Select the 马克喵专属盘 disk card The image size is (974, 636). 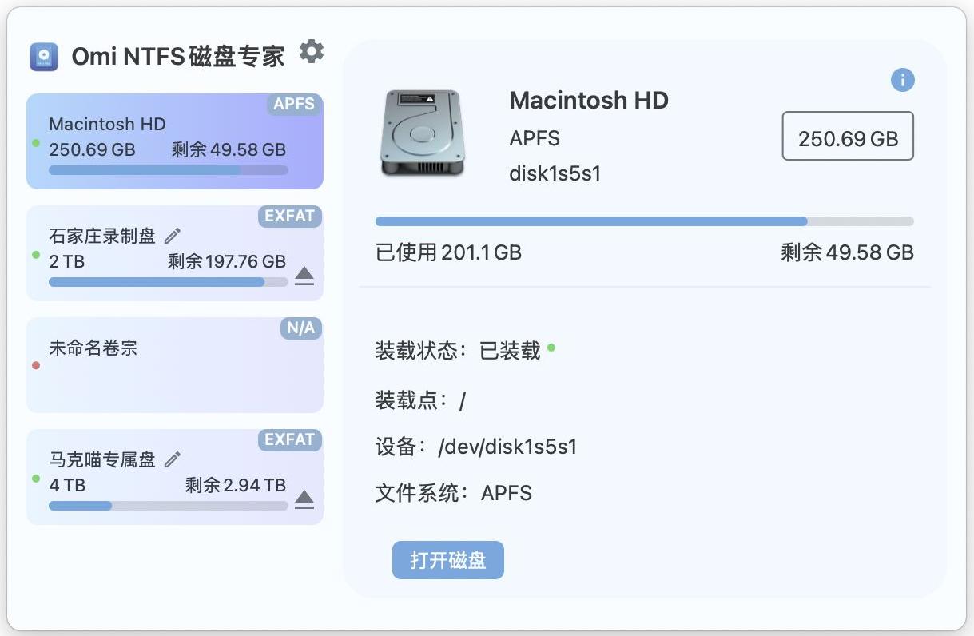coord(175,477)
